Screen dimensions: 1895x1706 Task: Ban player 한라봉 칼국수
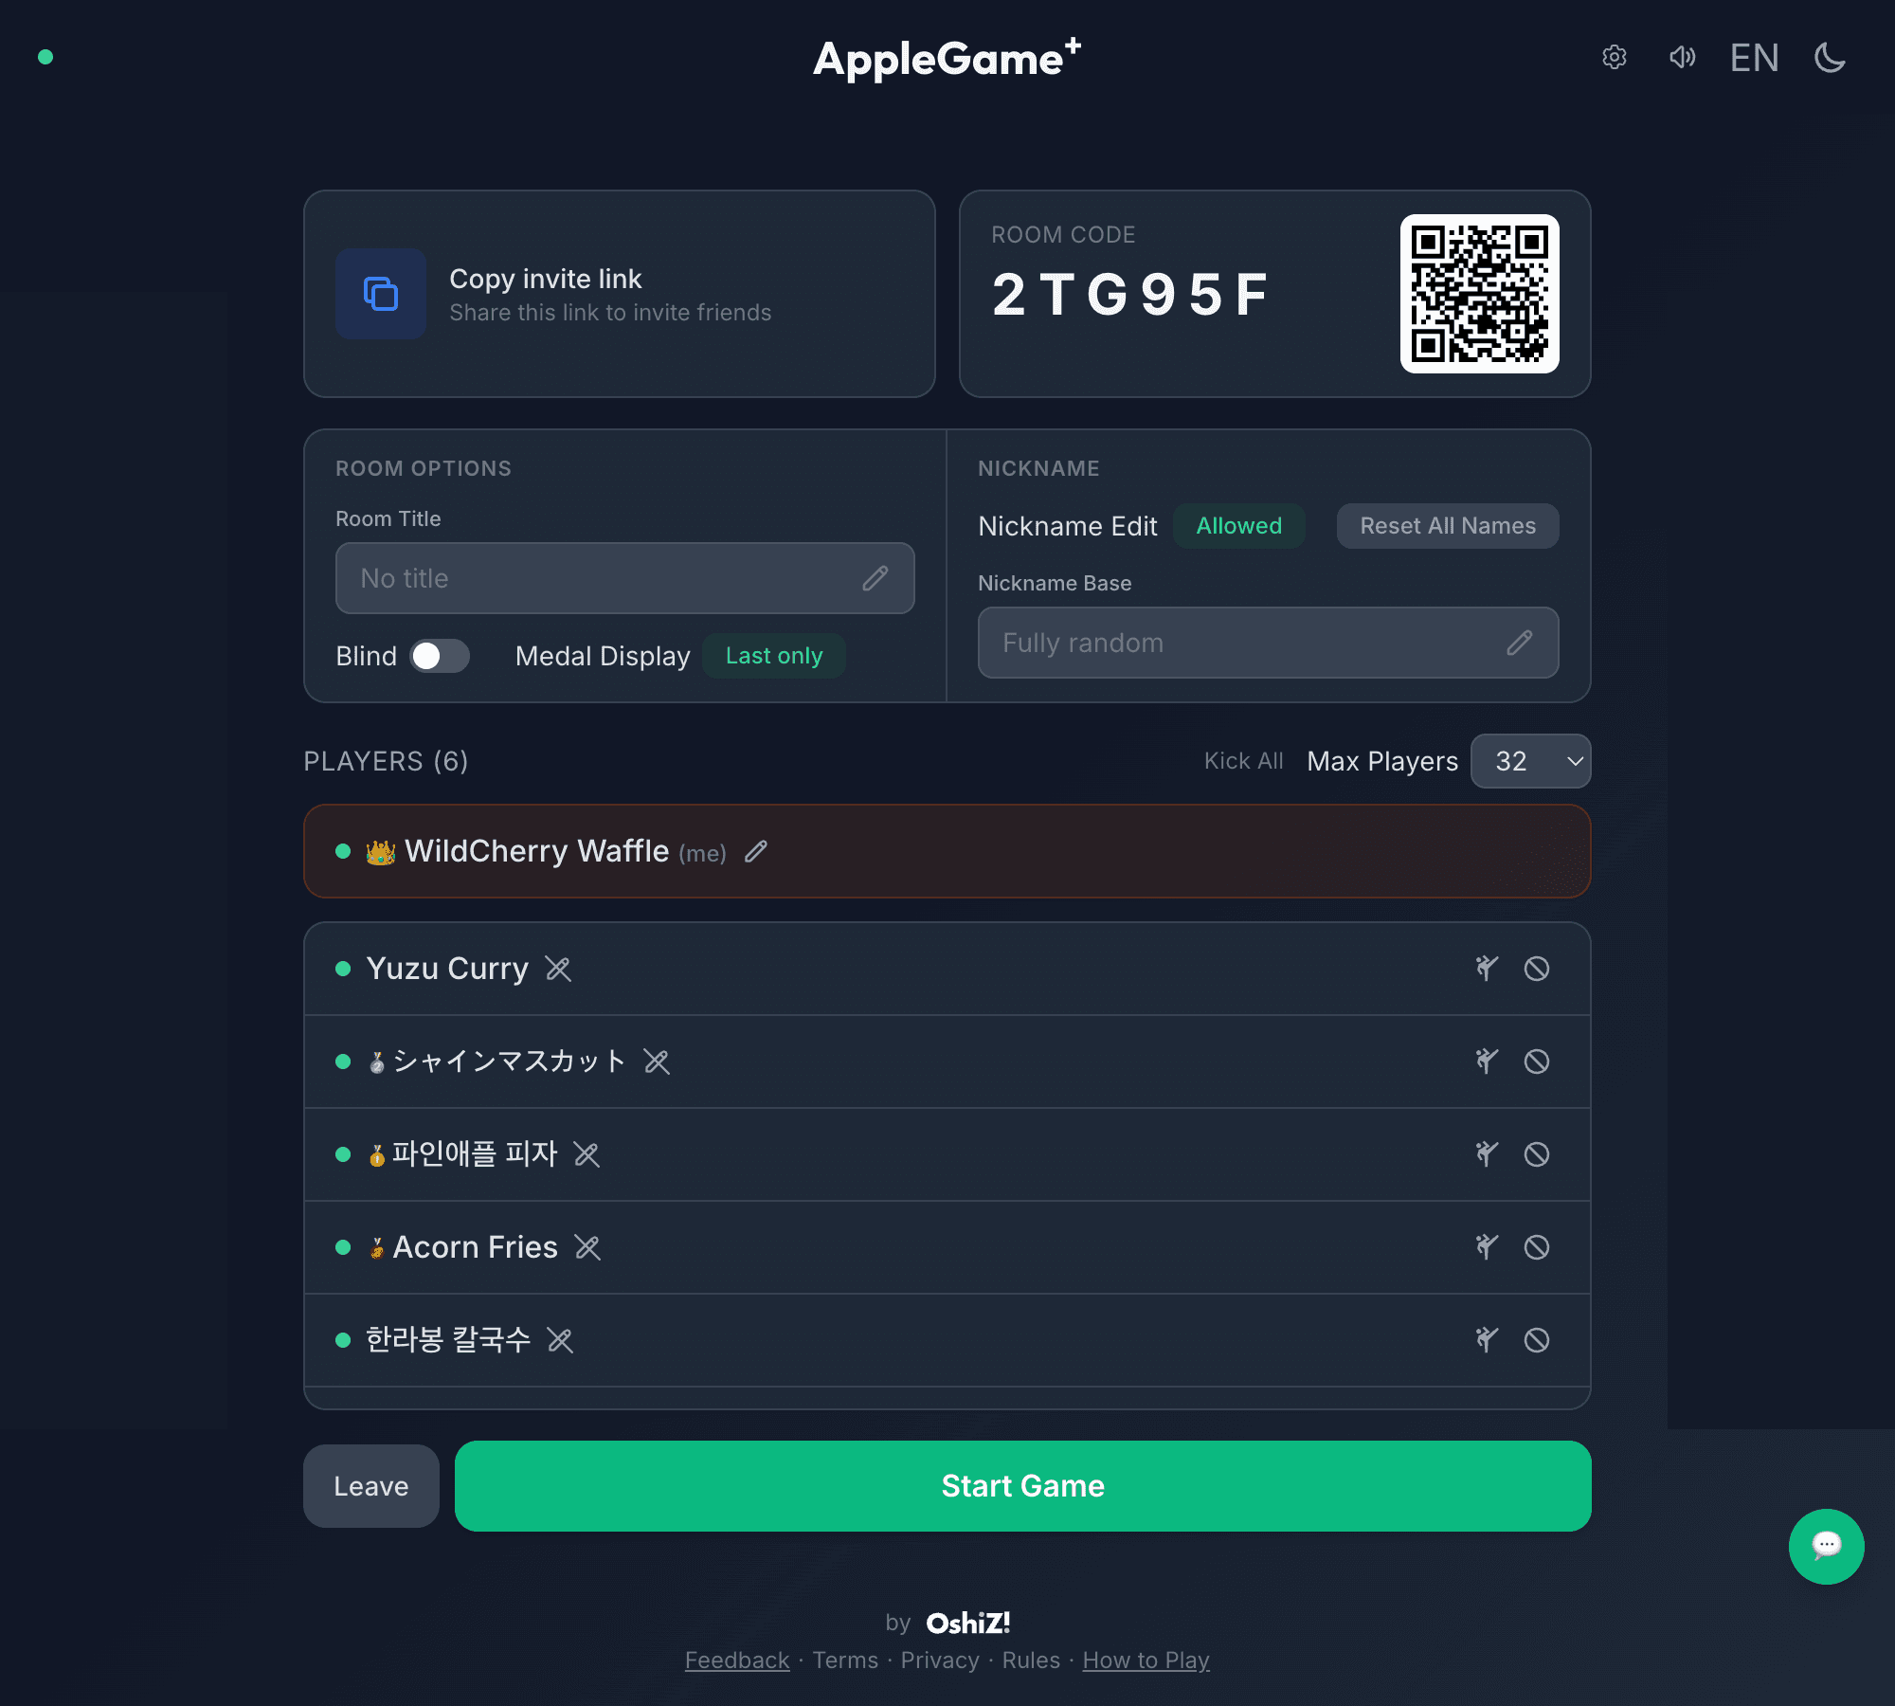coord(1537,1340)
